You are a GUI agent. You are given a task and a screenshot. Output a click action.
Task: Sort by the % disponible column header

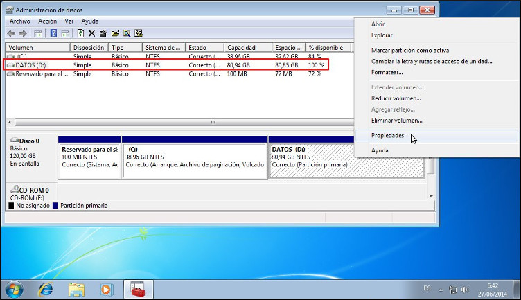[328, 48]
